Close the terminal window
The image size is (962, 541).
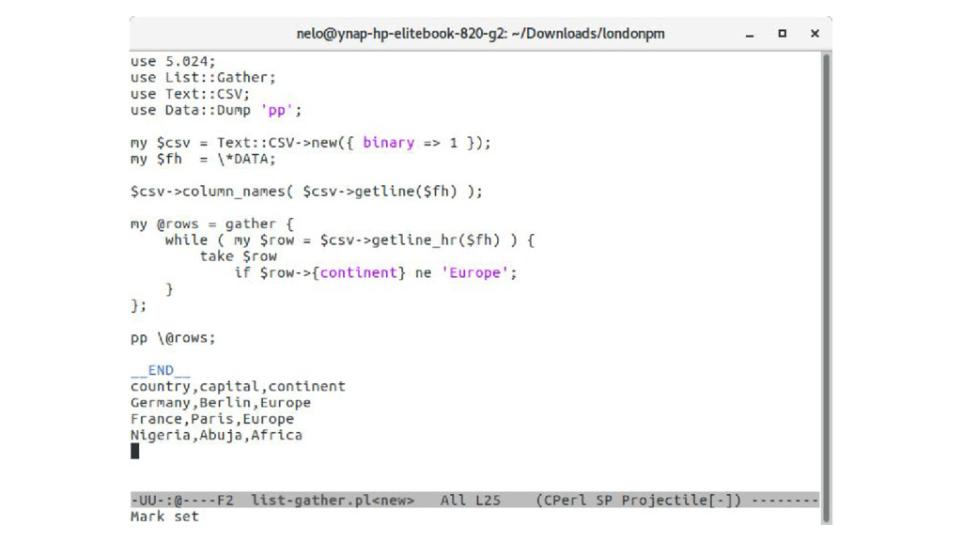[815, 34]
